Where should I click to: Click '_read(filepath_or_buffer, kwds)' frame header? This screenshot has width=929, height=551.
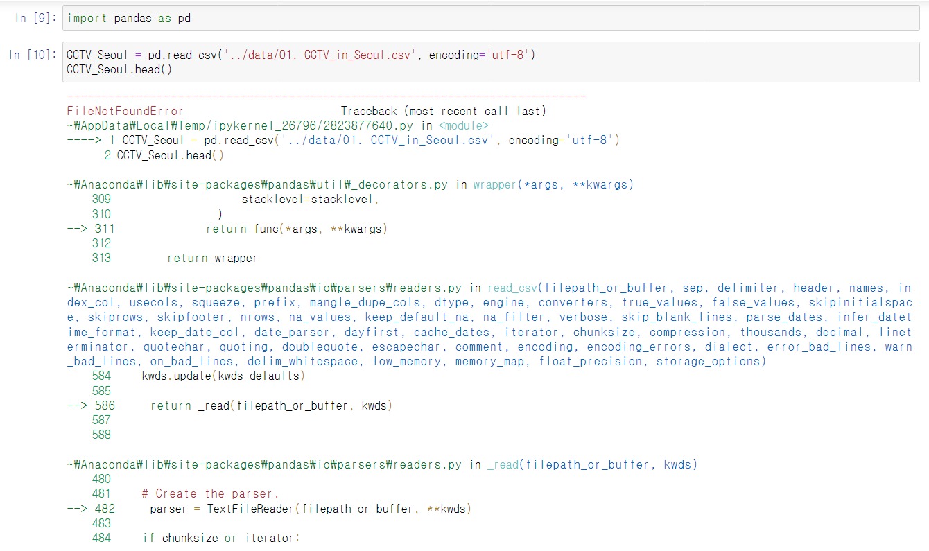pyautogui.click(x=592, y=464)
